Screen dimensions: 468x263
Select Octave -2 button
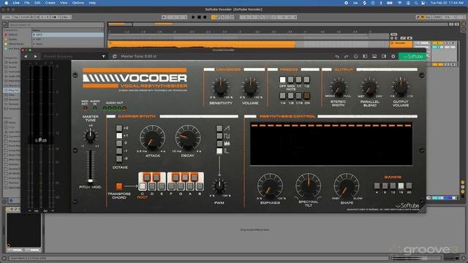pos(119,159)
